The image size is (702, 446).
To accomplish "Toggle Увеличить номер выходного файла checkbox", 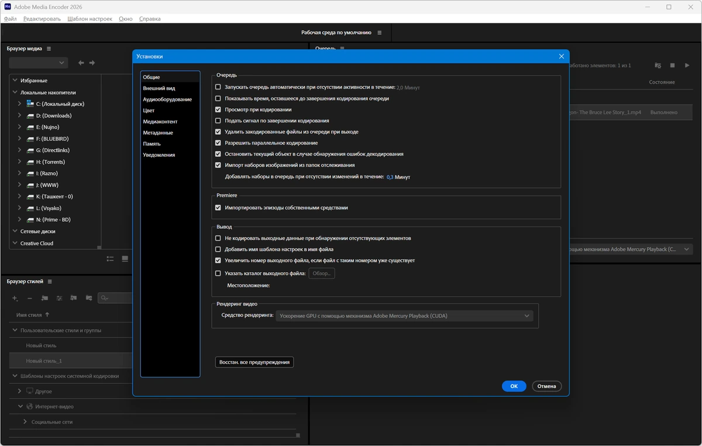I will click(218, 260).
